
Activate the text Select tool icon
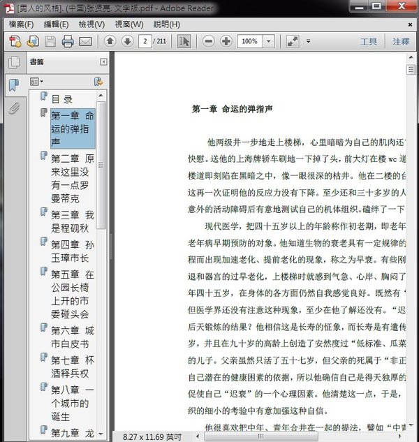[x=184, y=41]
